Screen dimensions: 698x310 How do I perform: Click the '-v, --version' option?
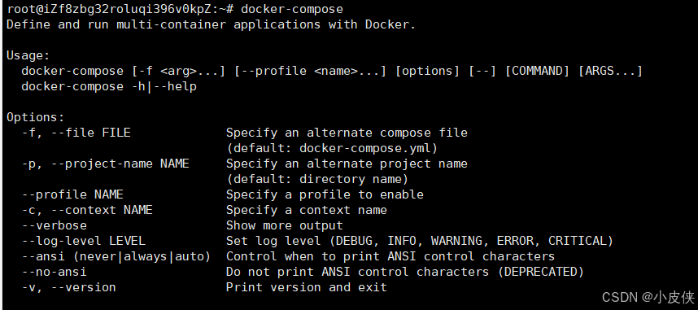pyautogui.click(x=69, y=287)
